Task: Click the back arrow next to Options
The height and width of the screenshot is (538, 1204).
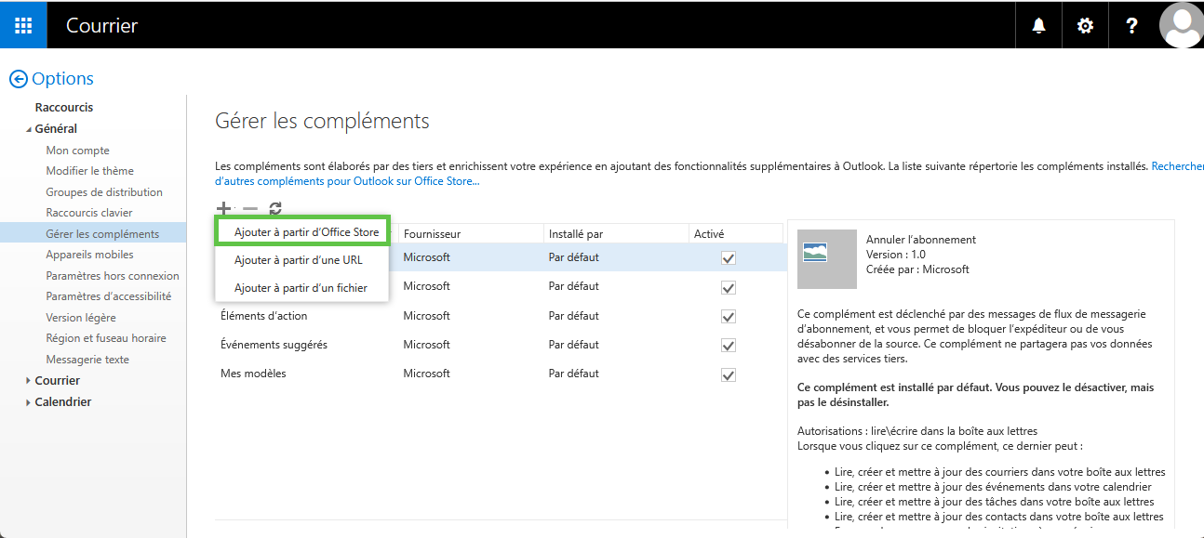Action: (18, 79)
